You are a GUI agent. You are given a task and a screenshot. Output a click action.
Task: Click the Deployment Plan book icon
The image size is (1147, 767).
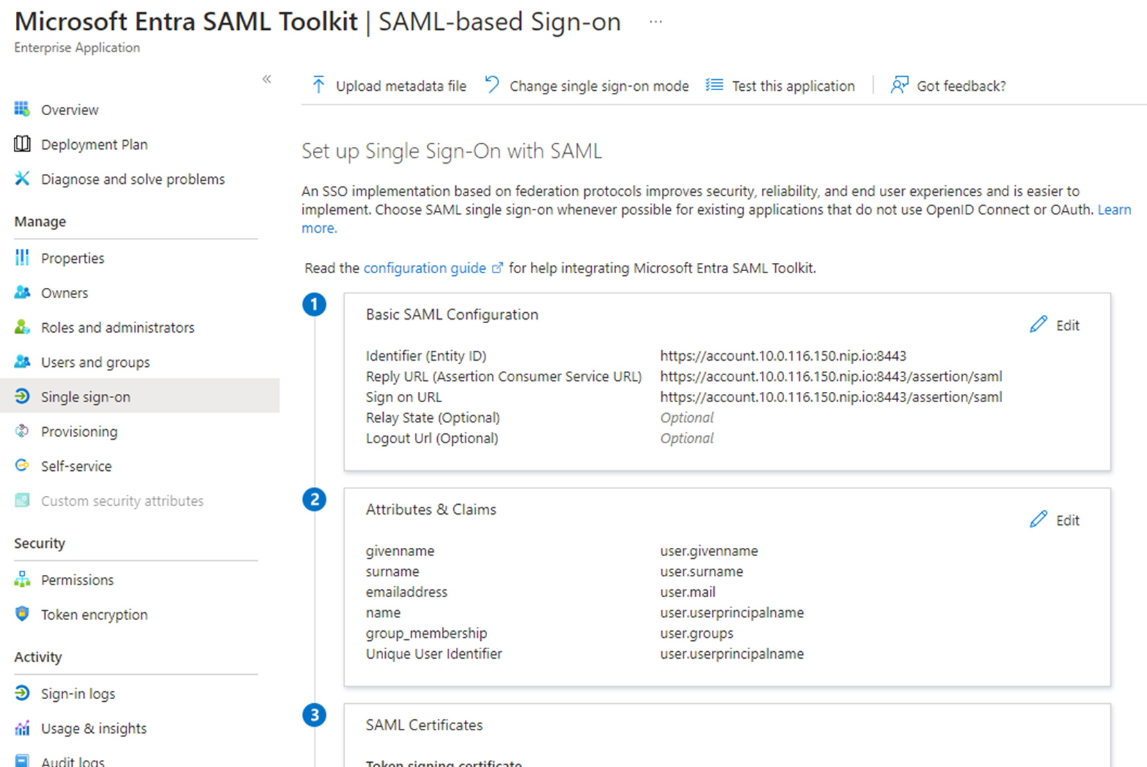[22, 144]
